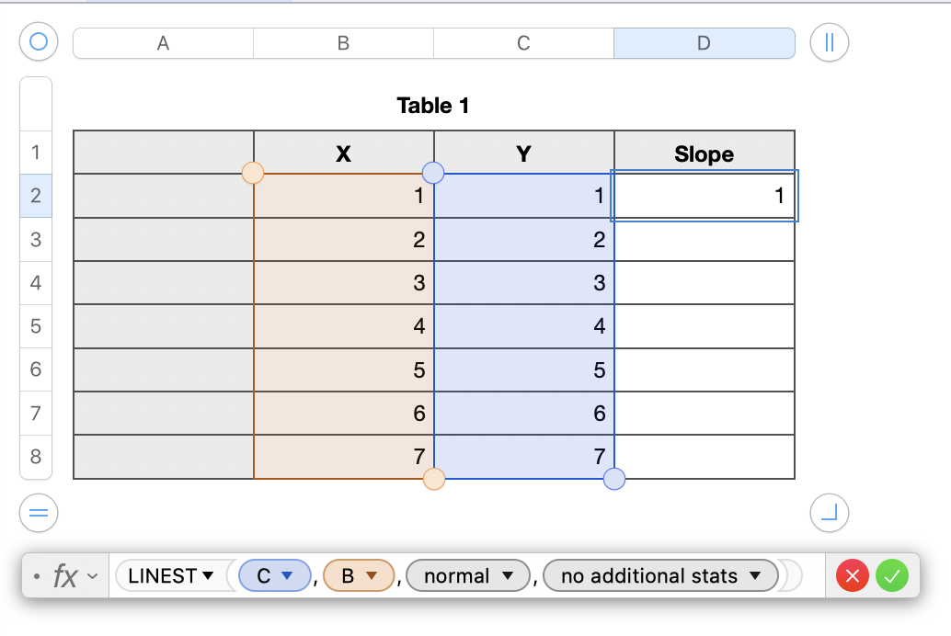Click the green checkmark to accept formula
Viewport: 951px width, 636px height.
coord(891,576)
